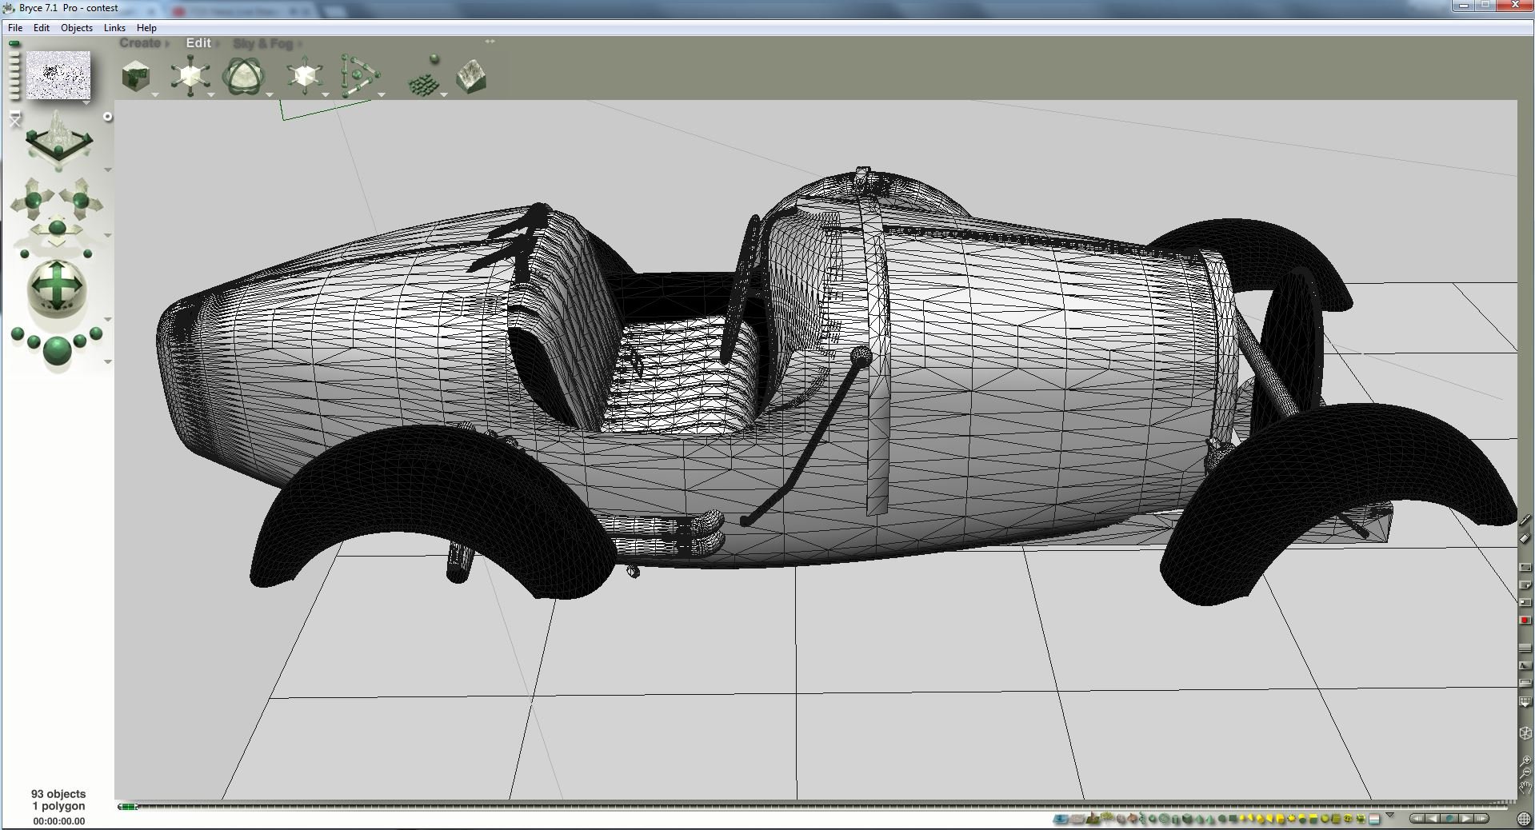Open Nano Preview options triangle
Screen dimensions: 1535x830
(86, 102)
